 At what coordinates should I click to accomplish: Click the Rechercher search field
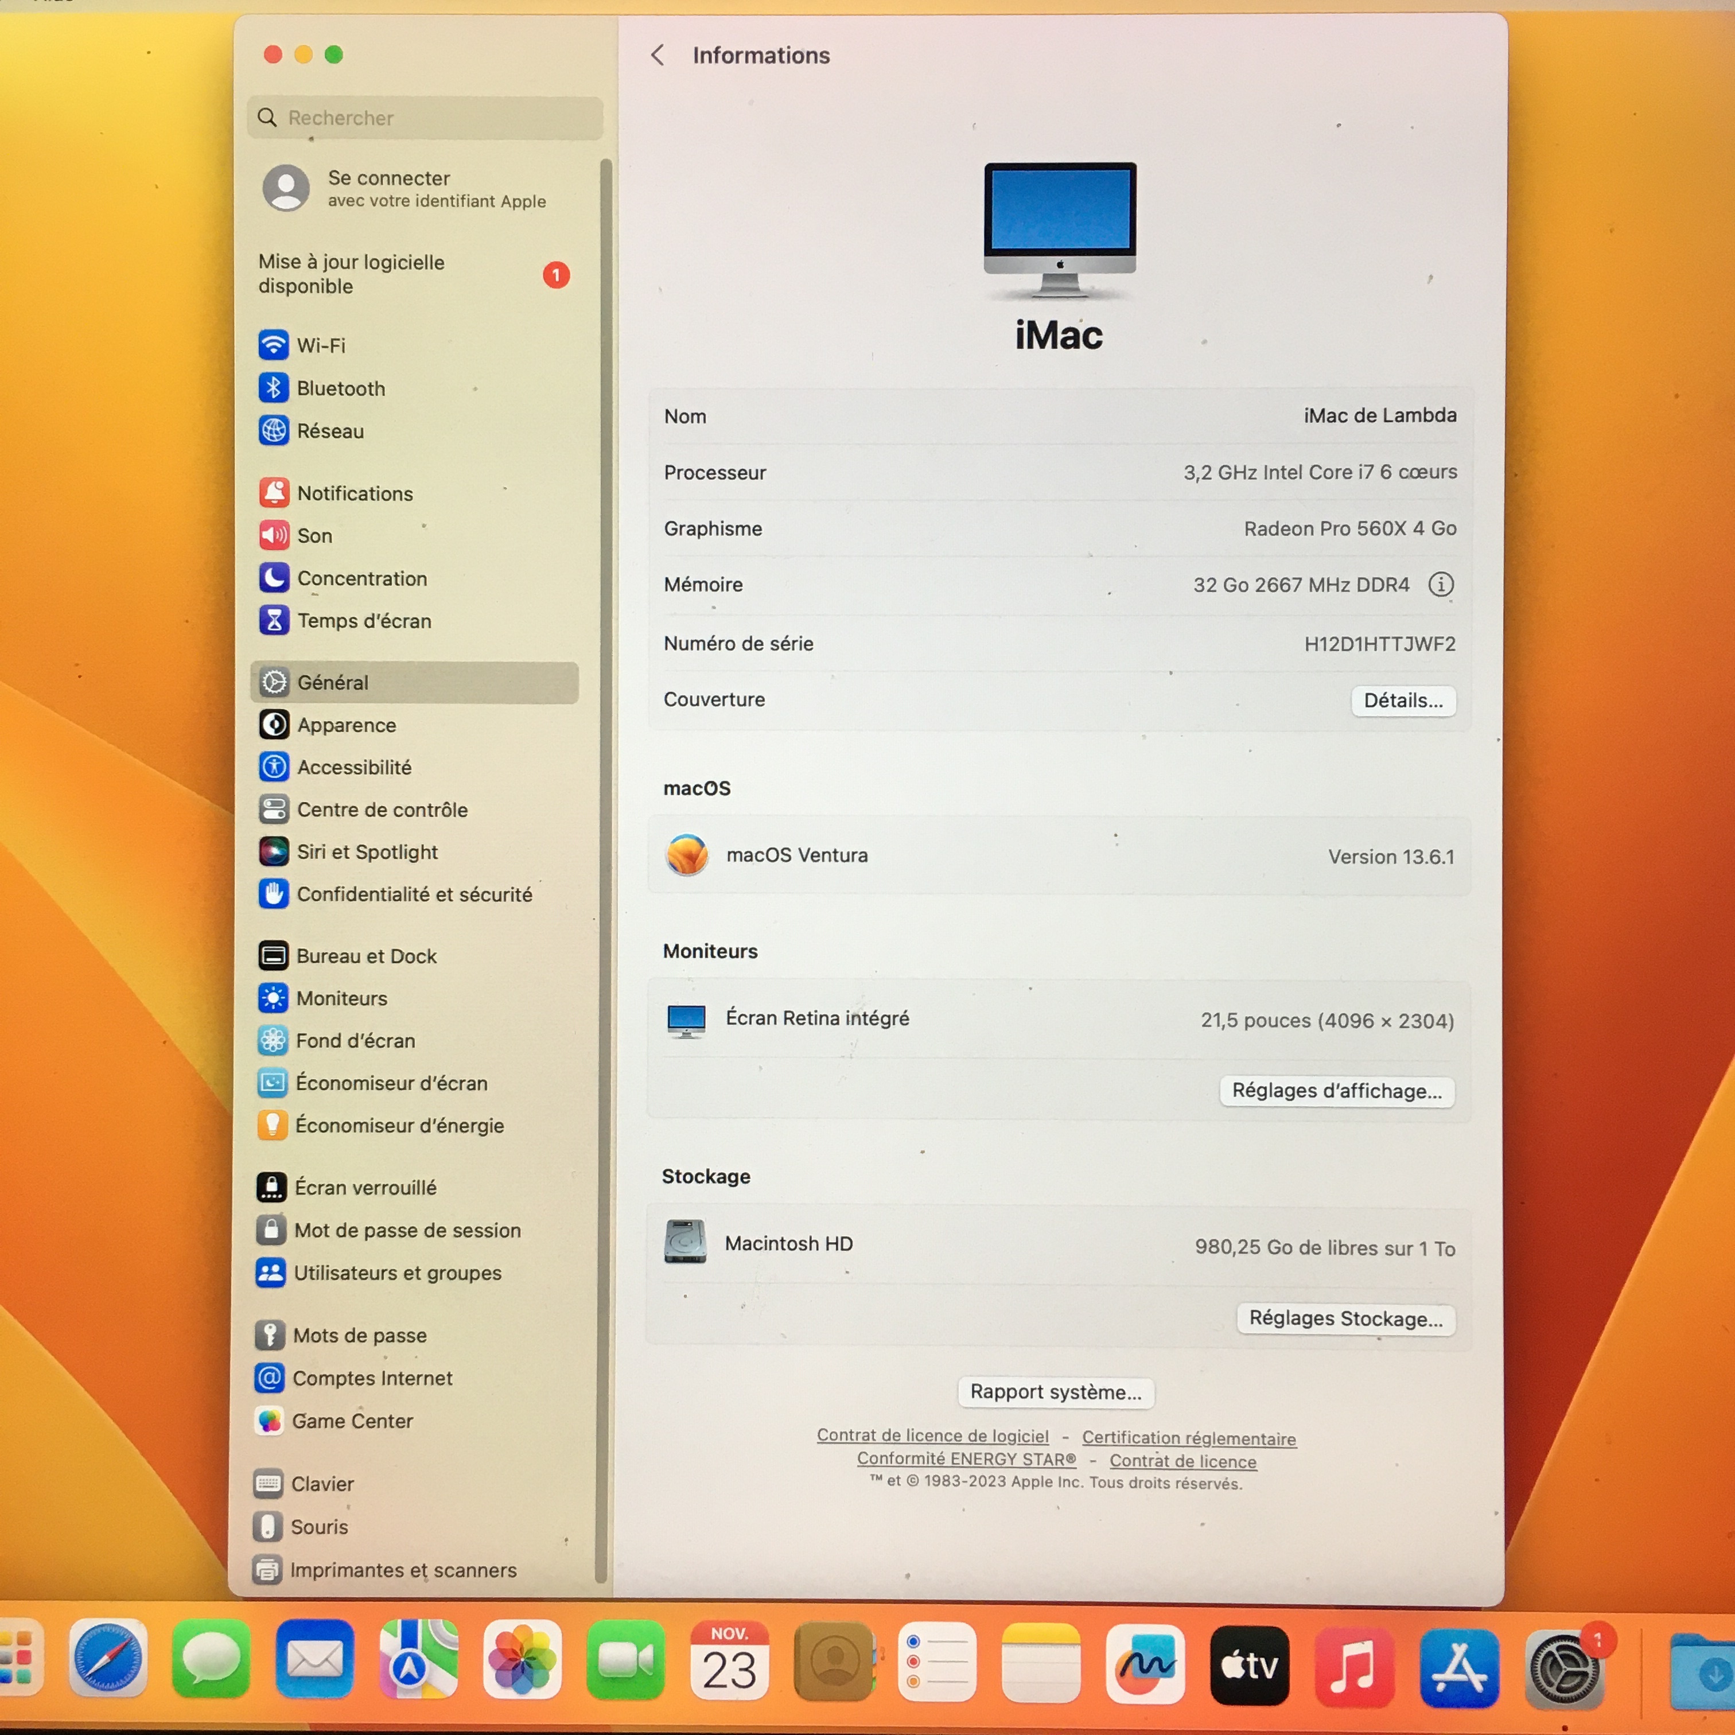pyautogui.click(x=424, y=118)
